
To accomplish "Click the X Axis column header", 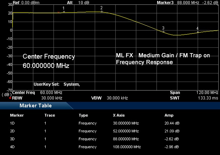I will 119,115.
